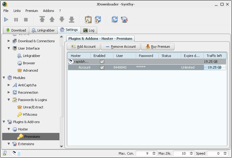Click the move-up arrow icon
The image size is (232, 158).
click(x=52, y=19)
